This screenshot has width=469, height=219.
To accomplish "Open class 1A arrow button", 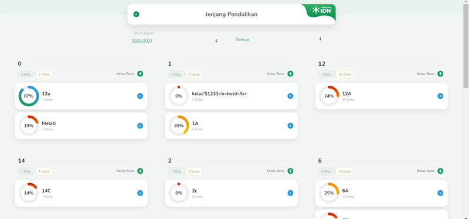I will click(290, 126).
